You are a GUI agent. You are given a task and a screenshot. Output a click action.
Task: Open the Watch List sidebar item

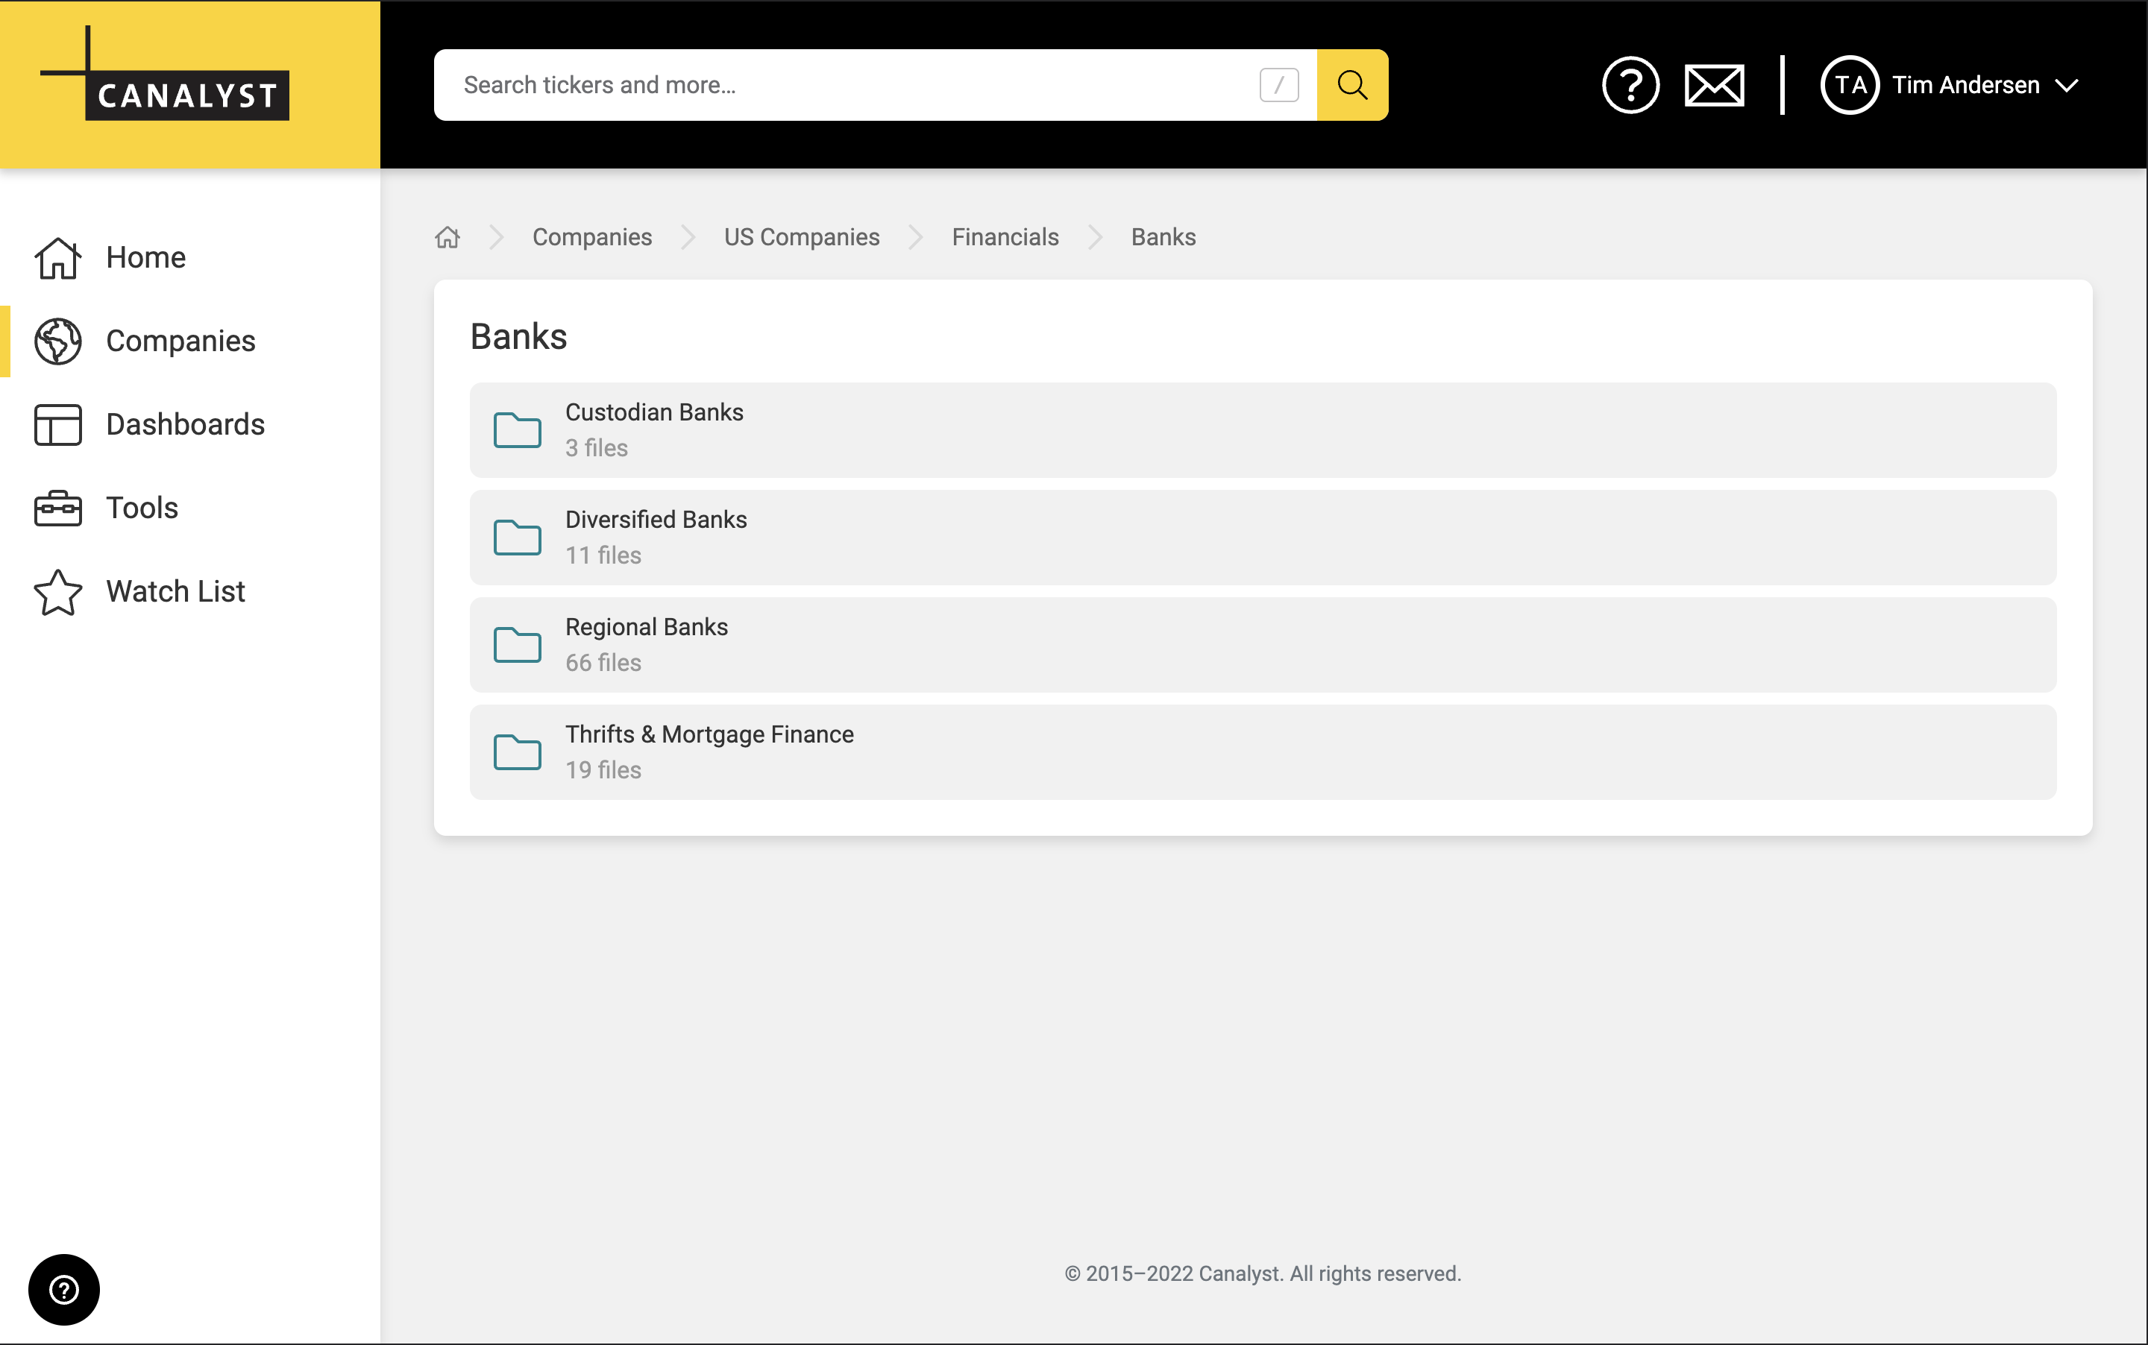tap(175, 591)
